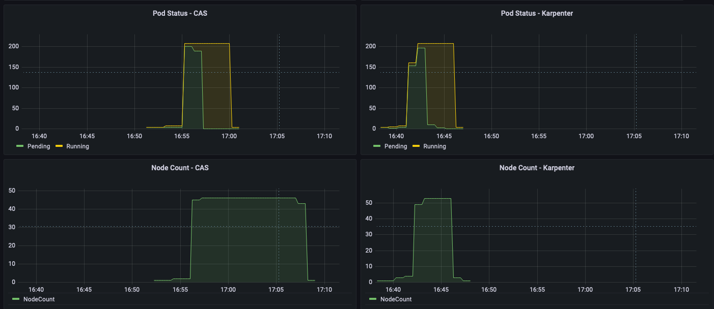Image resolution: width=714 pixels, height=309 pixels.
Task: Click 17:05 time label on Node Count CAS axis
Action: [x=277, y=290]
